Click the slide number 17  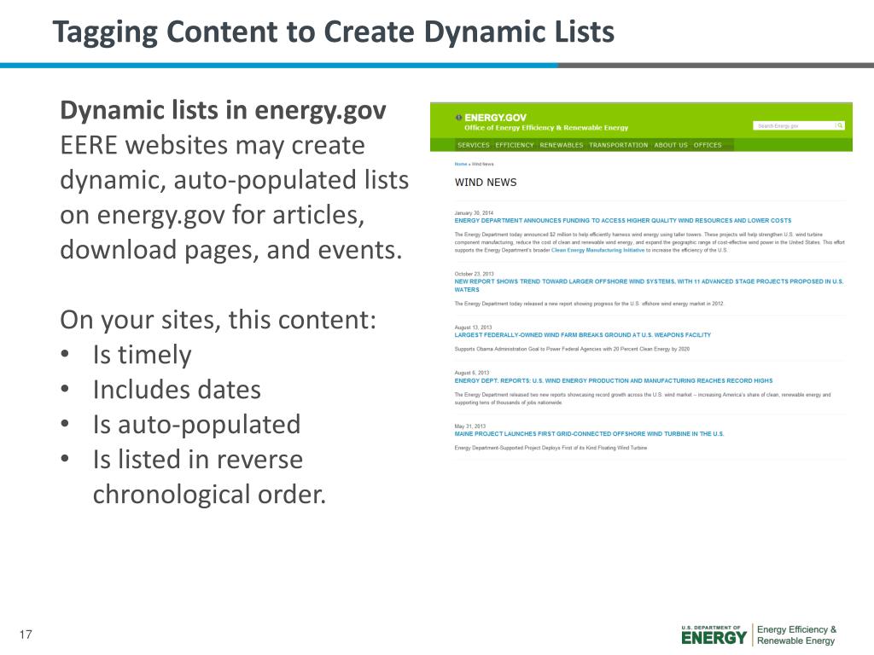pyautogui.click(x=26, y=635)
